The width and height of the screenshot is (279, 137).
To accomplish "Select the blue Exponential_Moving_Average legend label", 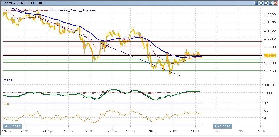I will [73, 10].
